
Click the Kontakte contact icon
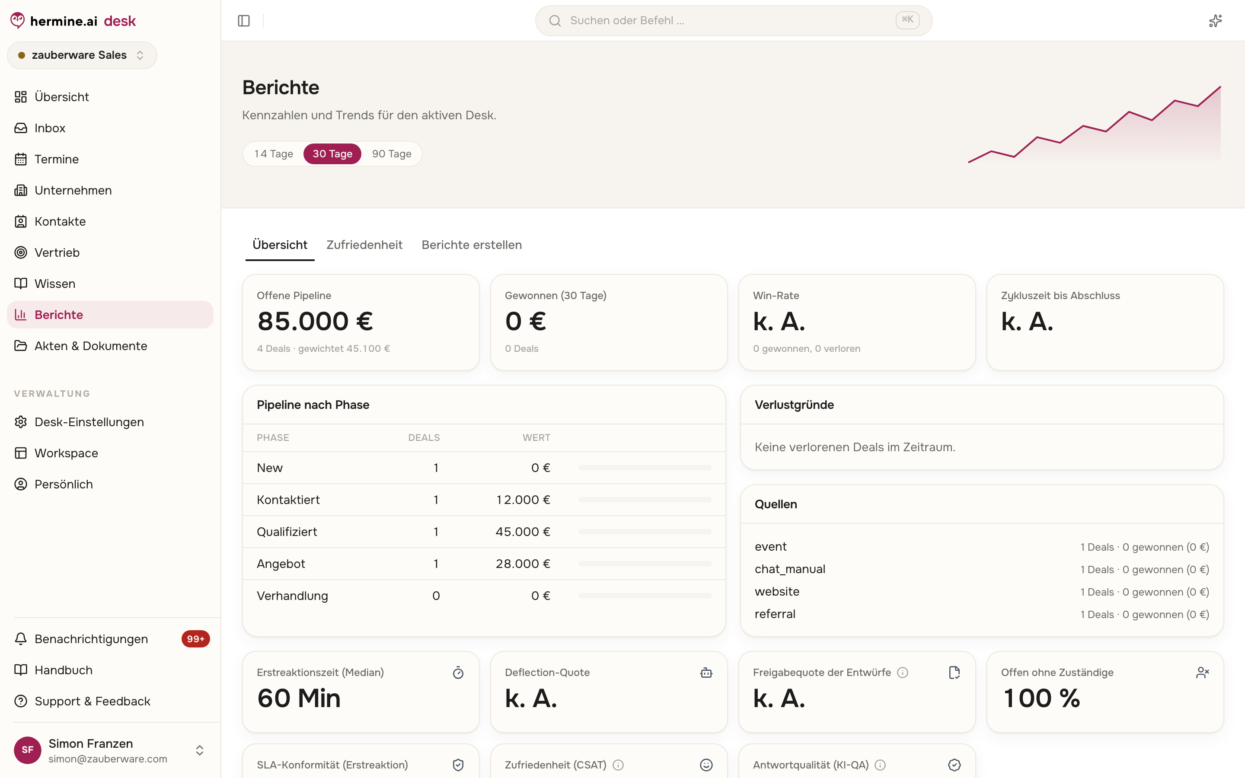coord(21,221)
